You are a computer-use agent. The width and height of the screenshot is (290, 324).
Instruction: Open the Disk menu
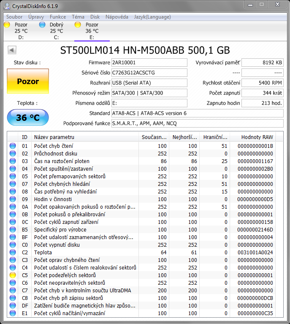coord(95,17)
